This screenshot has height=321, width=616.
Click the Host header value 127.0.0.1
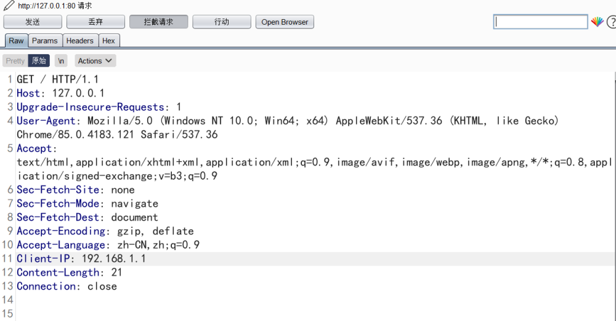pyautogui.click(x=78, y=93)
